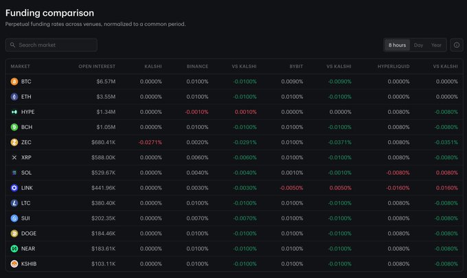Click the ETH coin icon

click(x=14, y=97)
